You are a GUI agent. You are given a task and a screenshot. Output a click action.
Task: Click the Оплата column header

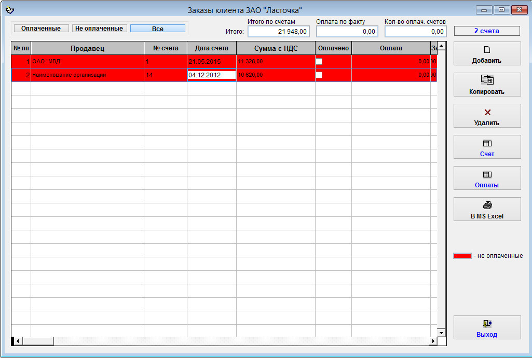[x=391, y=48]
